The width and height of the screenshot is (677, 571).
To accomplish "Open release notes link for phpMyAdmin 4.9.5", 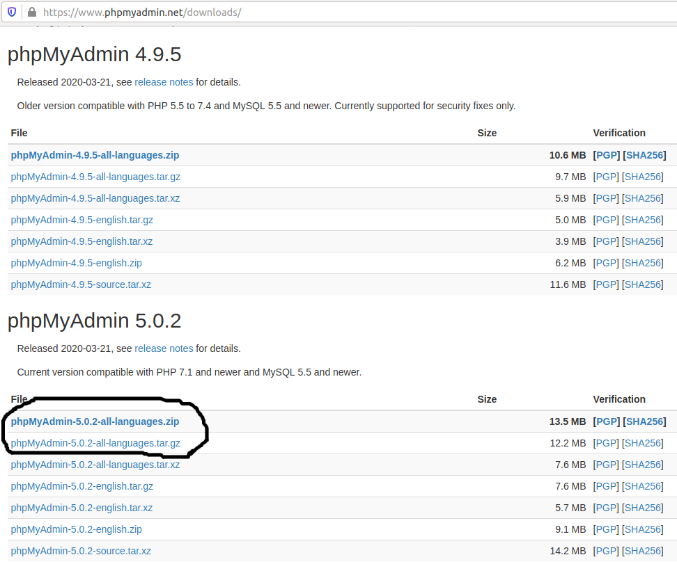I will (164, 82).
